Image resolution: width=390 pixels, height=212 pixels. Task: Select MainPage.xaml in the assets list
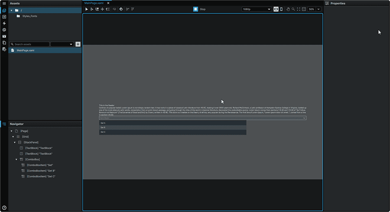45,50
